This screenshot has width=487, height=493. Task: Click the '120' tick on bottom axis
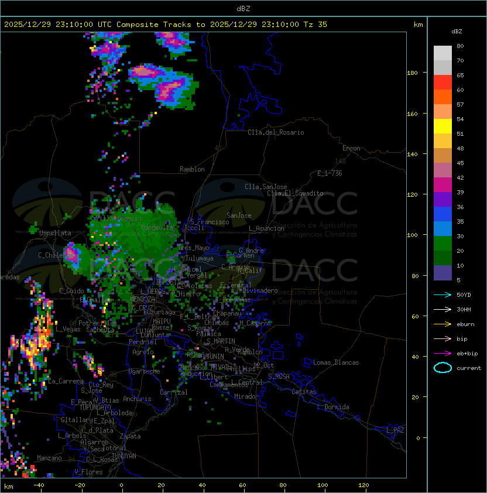tap(363, 485)
